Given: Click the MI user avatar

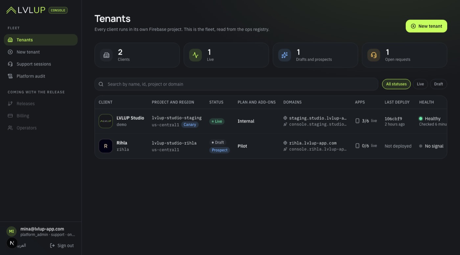Looking at the screenshot, I should 11,231.
